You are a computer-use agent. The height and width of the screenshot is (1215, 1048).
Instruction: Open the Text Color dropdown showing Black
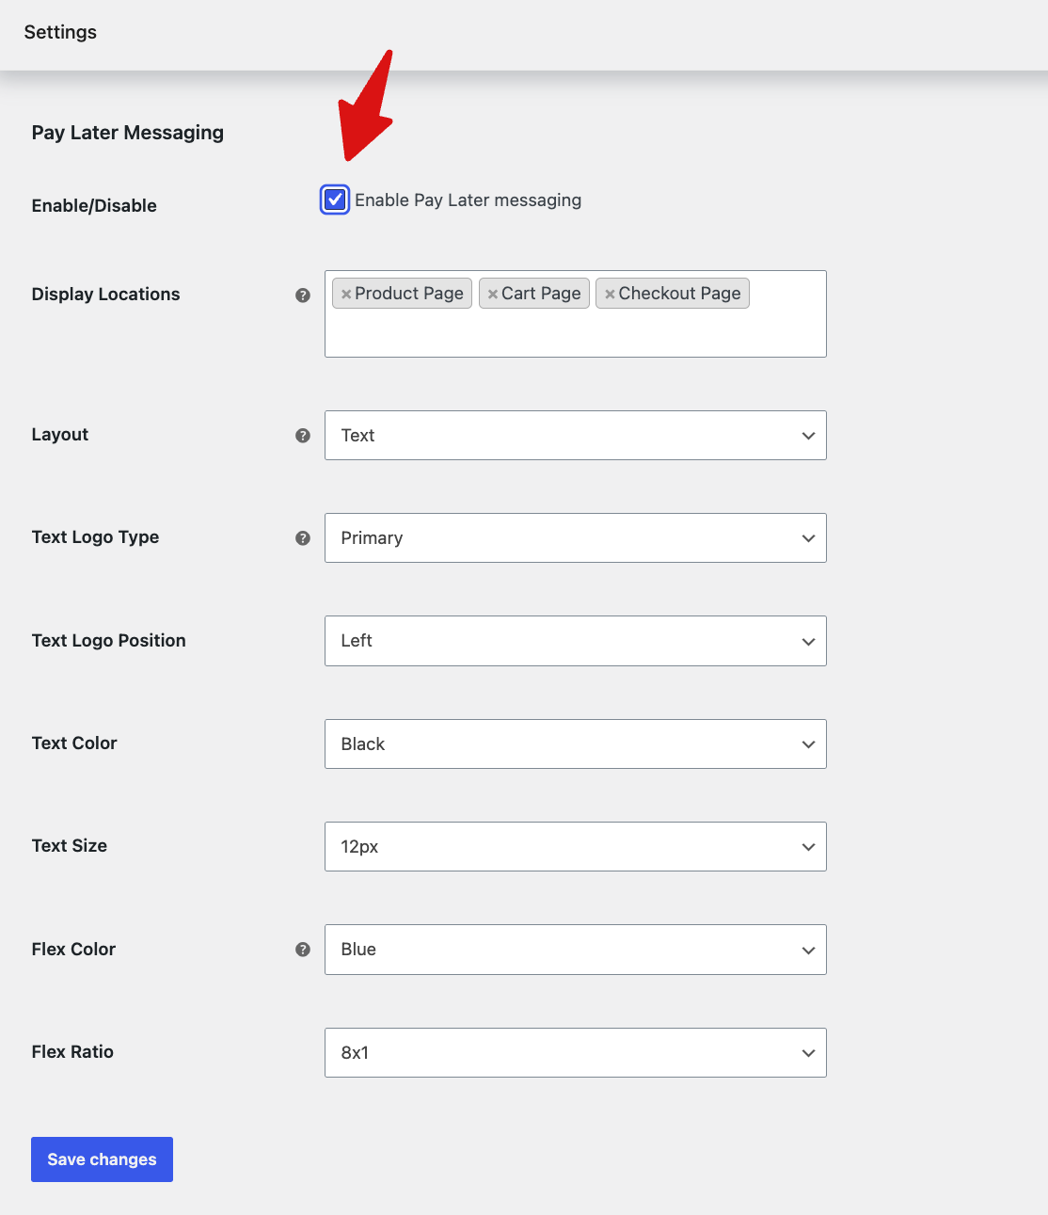click(576, 743)
